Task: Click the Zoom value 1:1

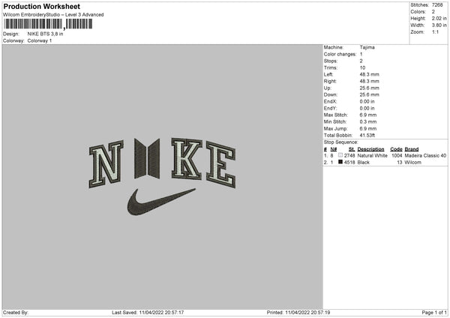Action: pyautogui.click(x=435, y=31)
